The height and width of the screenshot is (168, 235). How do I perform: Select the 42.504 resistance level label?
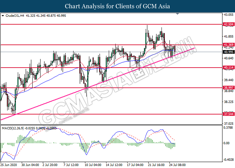(229, 24)
